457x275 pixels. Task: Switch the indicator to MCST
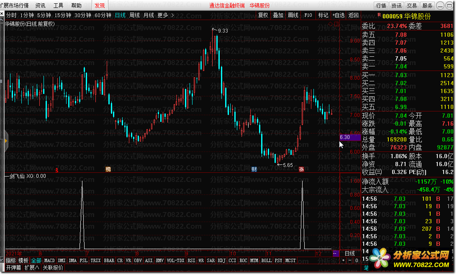290,260
